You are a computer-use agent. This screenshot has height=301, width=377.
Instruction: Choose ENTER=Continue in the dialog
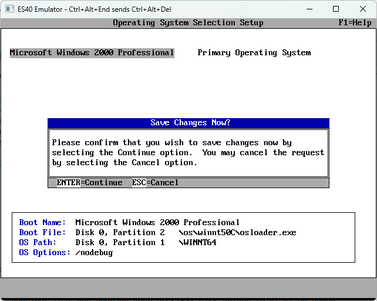pyautogui.click(x=89, y=182)
